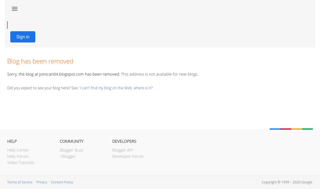Click the COMMUNITY footer heading
The width and height of the screenshot is (320, 189).
click(72, 141)
